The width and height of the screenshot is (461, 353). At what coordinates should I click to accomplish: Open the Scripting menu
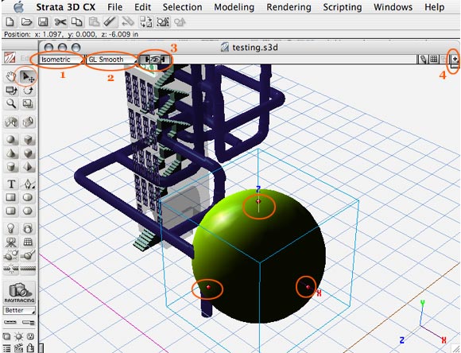point(343,7)
